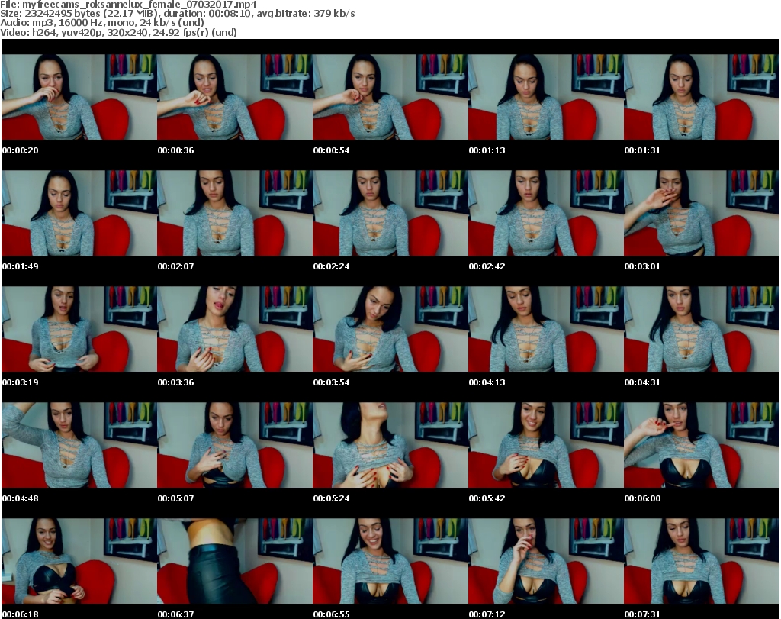Click the timestamp label 00:04:13

point(487,382)
